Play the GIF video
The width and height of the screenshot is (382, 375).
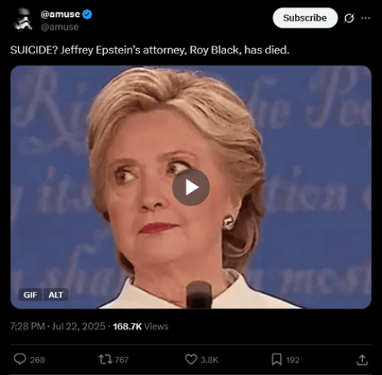[x=191, y=187]
